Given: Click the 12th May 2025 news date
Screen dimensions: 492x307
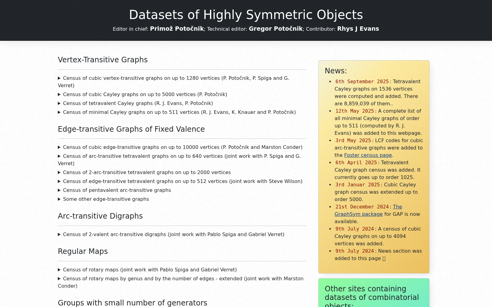Looking at the screenshot, I should pyautogui.click(x=355, y=111).
